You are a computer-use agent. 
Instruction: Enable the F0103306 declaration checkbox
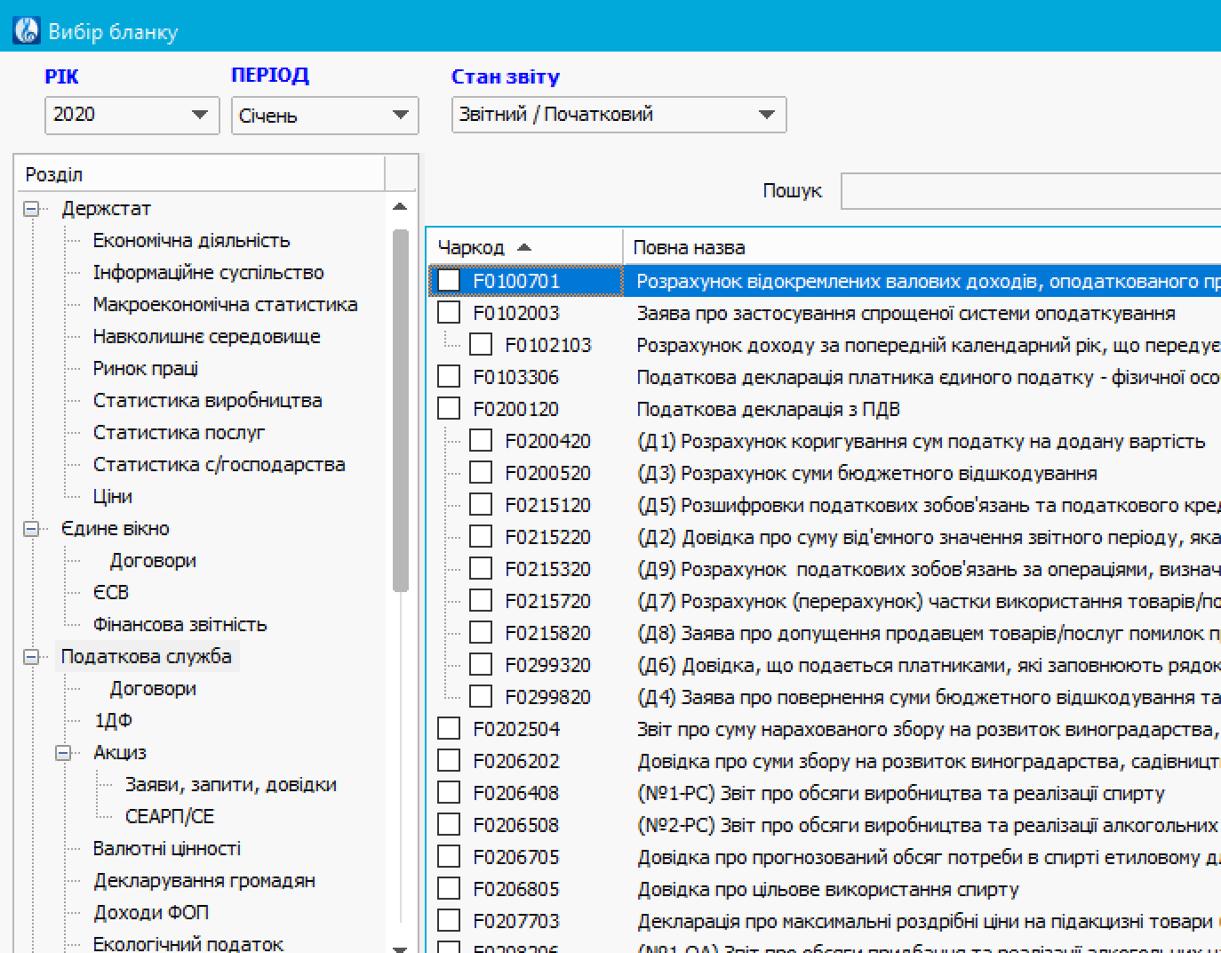449,377
